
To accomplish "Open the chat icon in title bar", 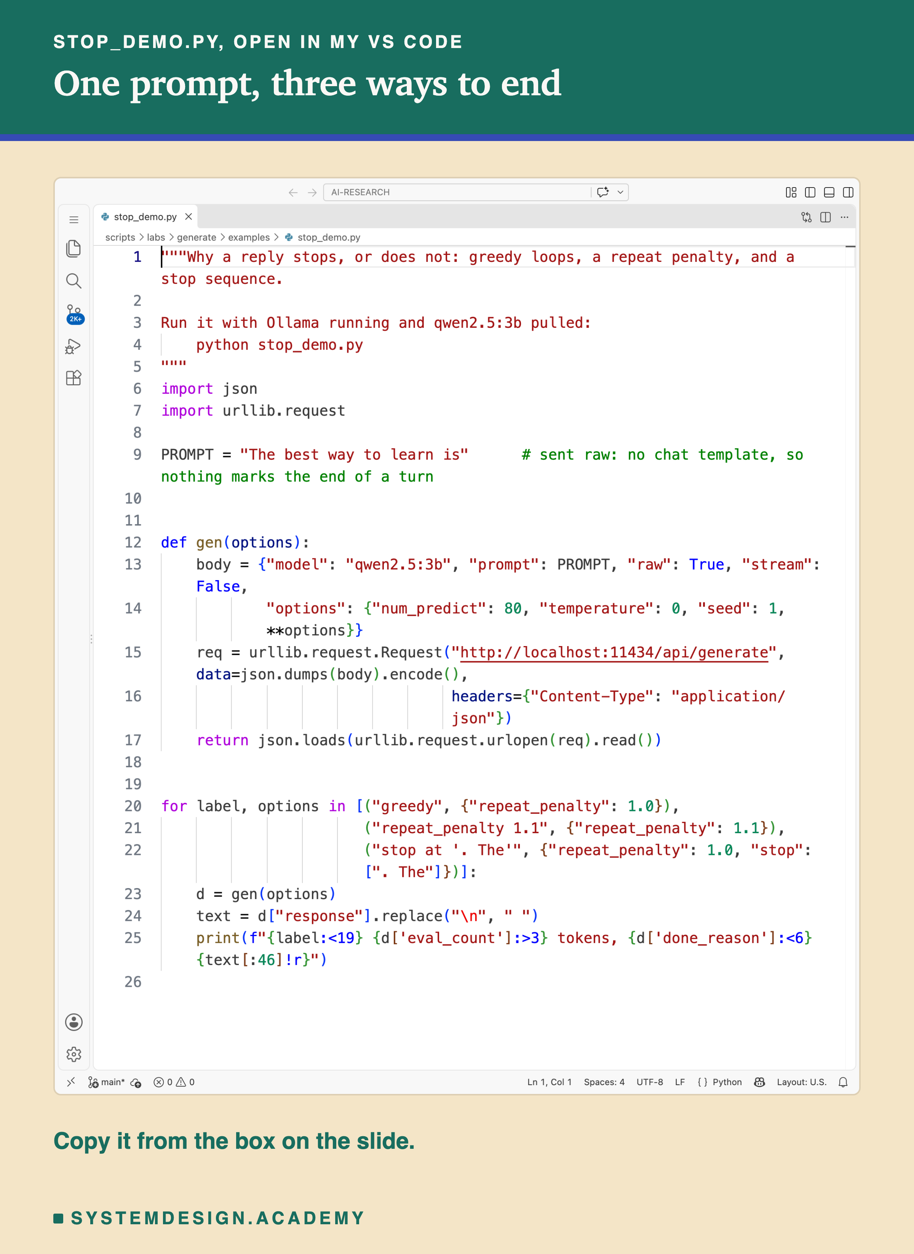I will (x=603, y=192).
